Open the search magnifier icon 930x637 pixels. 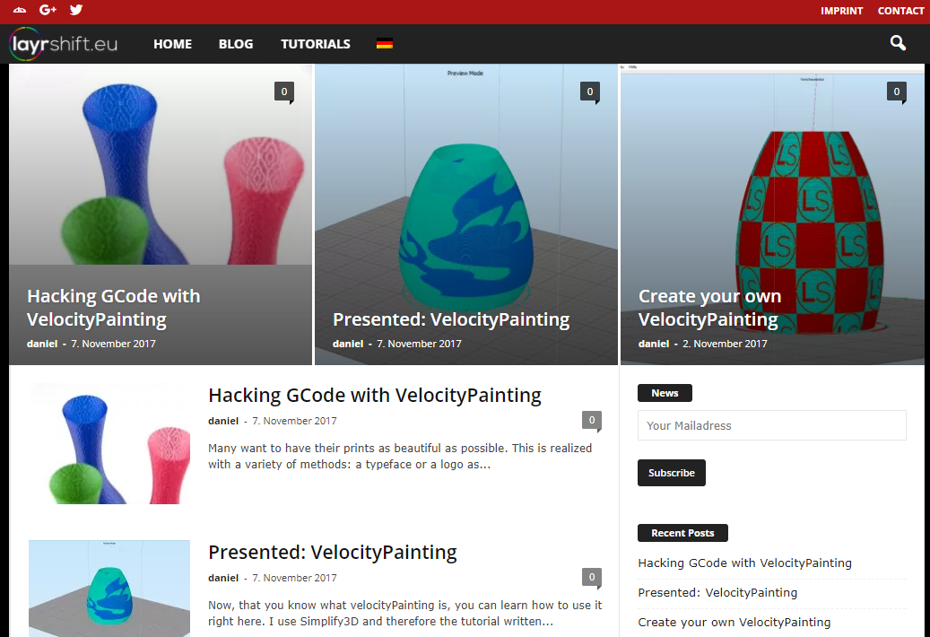coord(898,43)
